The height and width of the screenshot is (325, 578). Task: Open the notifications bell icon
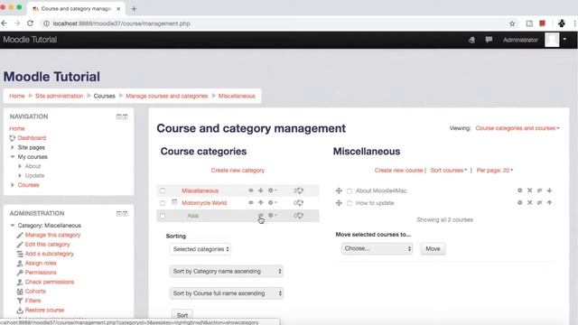[x=471, y=40]
